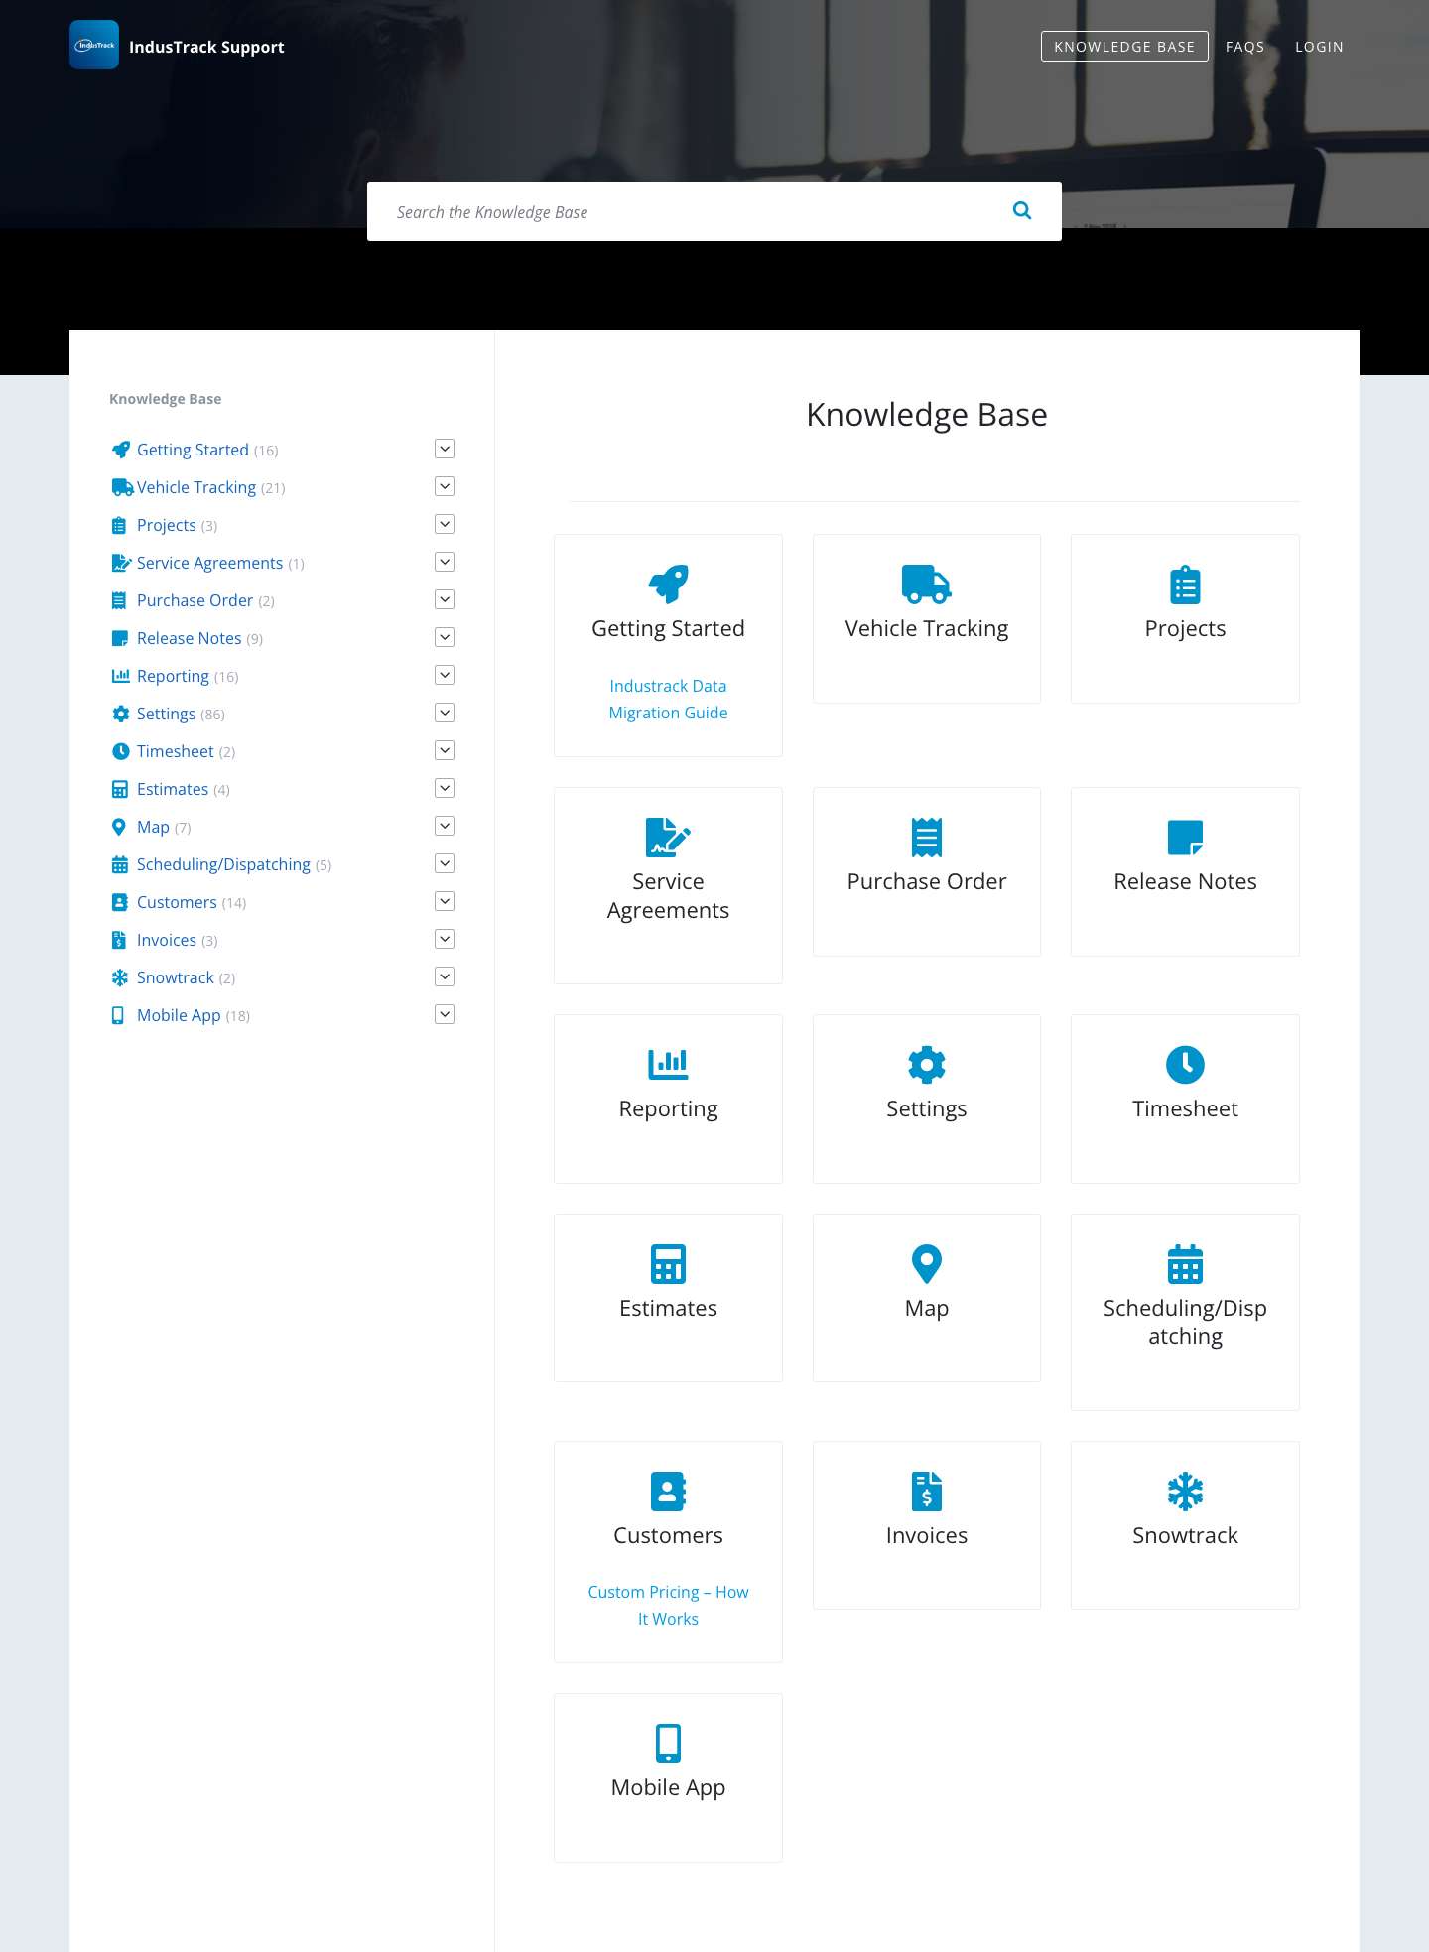
Task: Expand the Mobile App sidebar category
Action: pos(445,1014)
